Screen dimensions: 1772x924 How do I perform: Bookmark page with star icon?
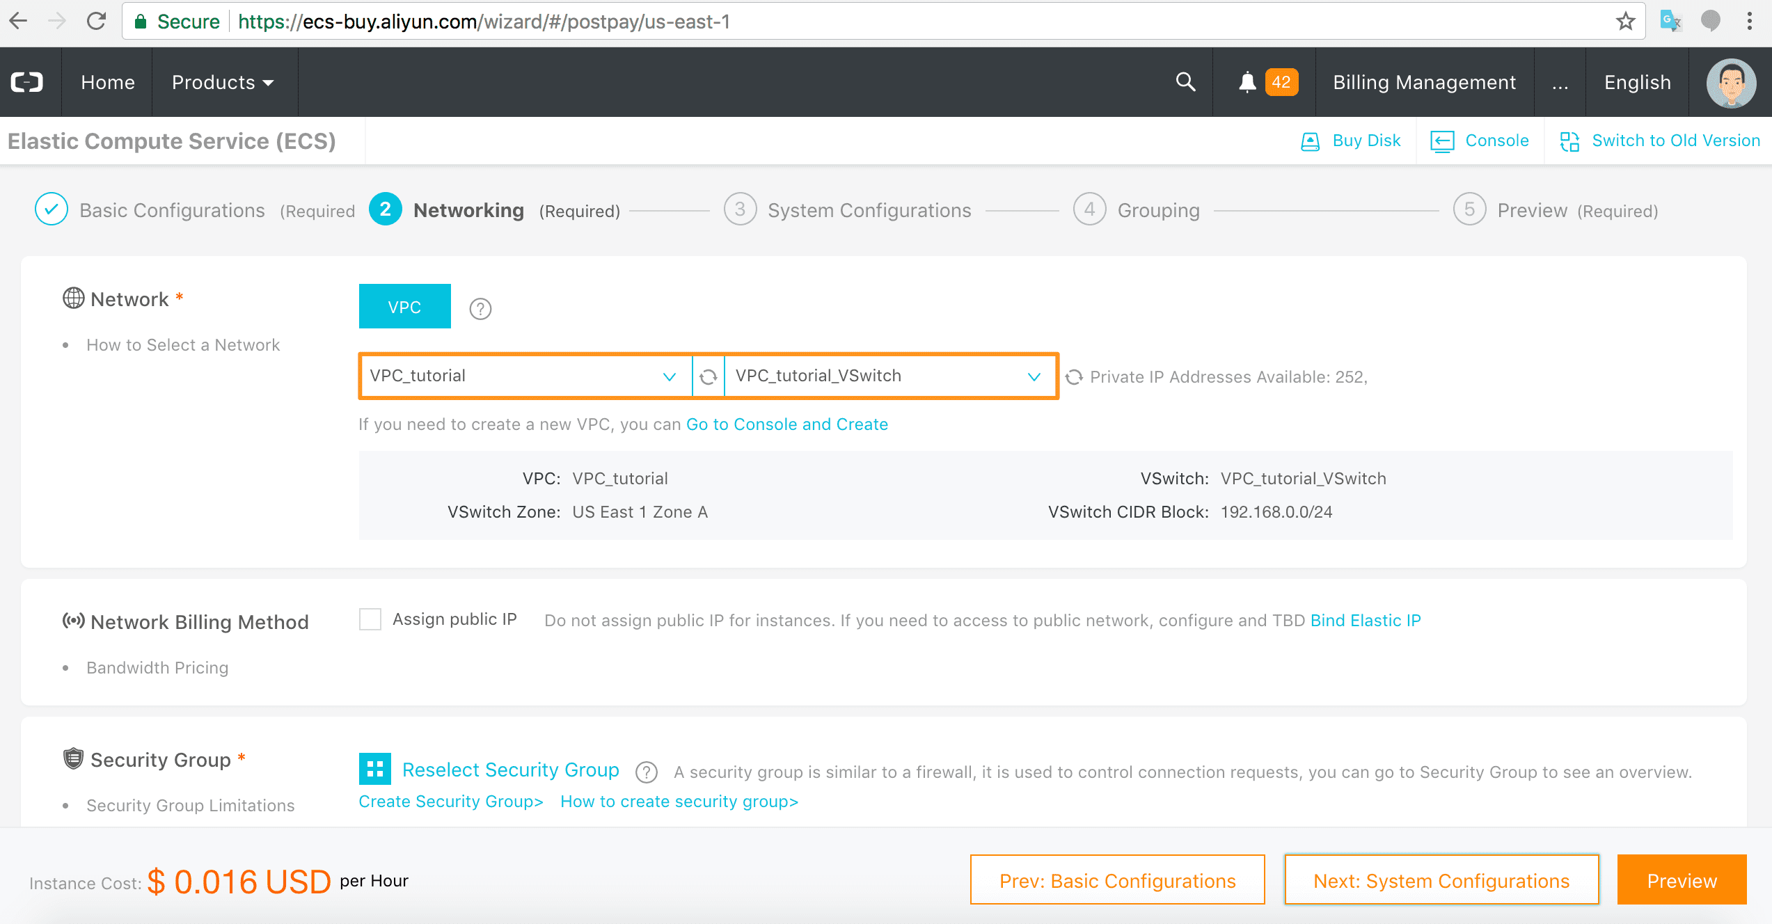(1625, 22)
